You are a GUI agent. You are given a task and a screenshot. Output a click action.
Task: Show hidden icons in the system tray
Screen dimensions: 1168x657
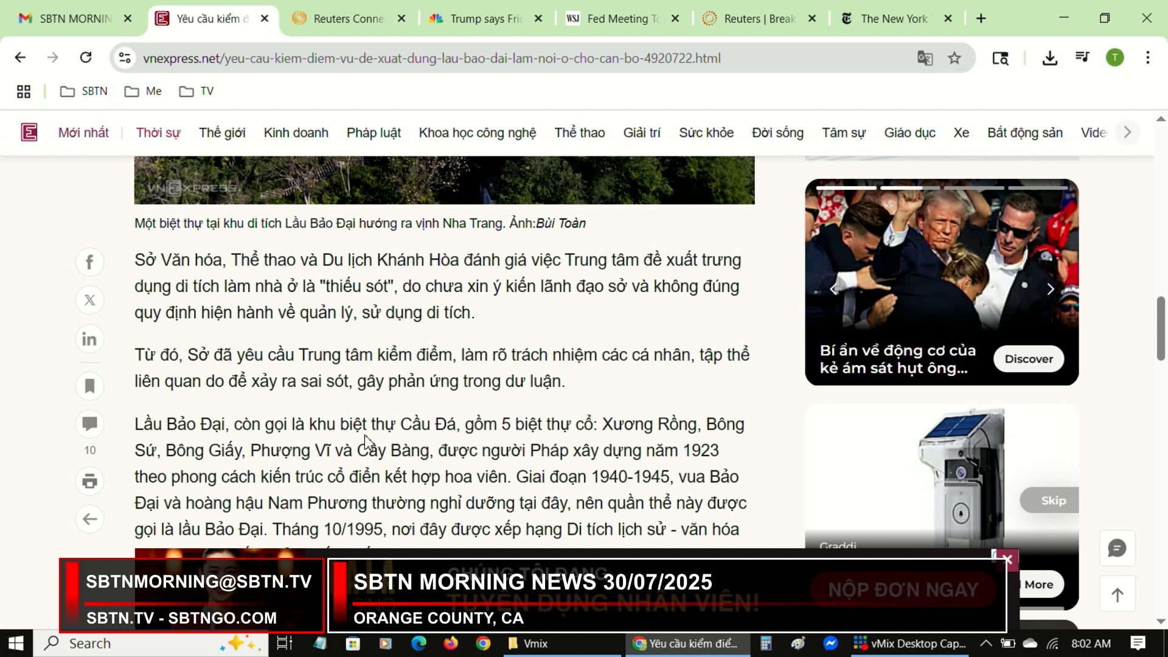[986, 643]
